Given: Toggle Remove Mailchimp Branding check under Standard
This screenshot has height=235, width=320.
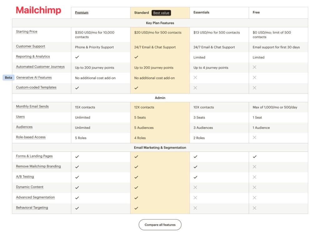Looking at the screenshot, I should [x=136, y=167].
